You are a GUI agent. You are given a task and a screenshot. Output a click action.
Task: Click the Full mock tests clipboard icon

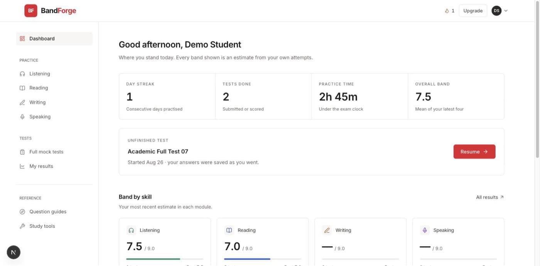22,152
